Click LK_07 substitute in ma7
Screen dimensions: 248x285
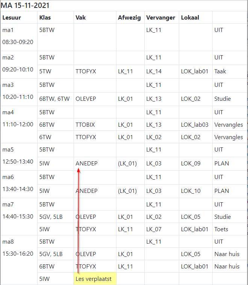tap(154, 229)
